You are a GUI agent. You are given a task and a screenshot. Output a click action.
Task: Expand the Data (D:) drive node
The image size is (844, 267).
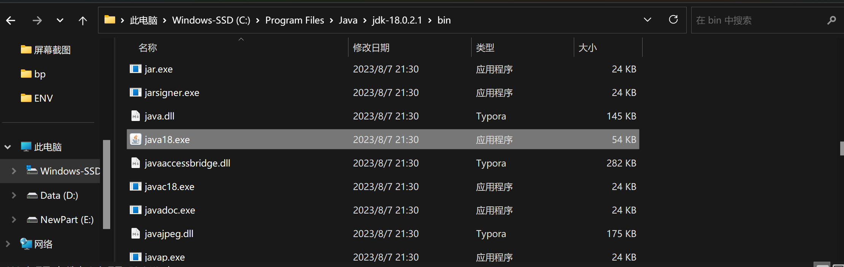coord(14,195)
